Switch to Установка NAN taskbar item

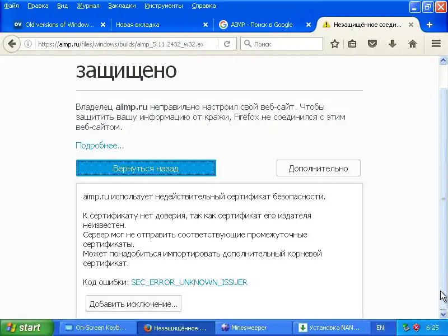[x=331, y=328]
